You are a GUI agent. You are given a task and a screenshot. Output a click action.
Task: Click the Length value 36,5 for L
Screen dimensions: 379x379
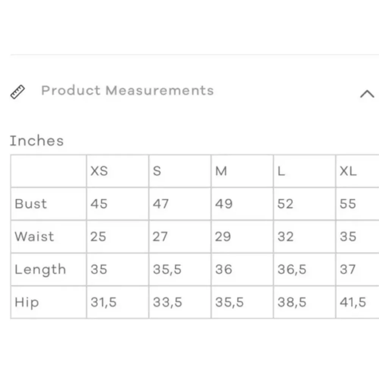point(292,269)
